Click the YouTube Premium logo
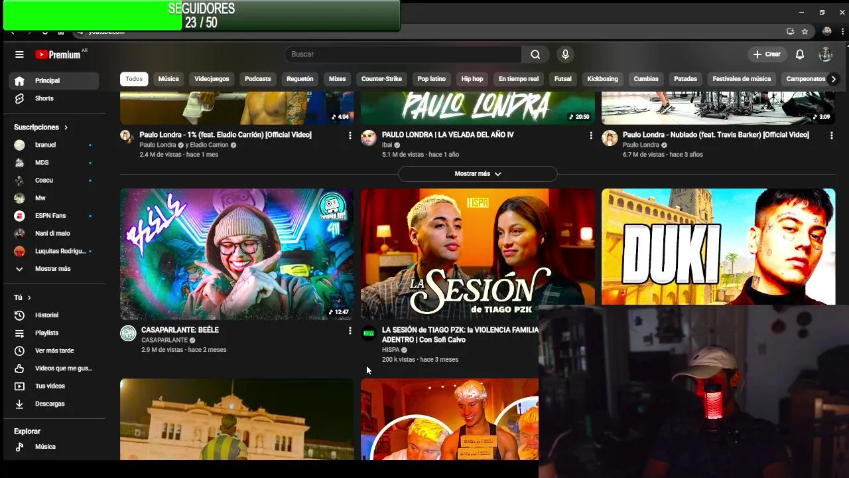 click(58, 54)
